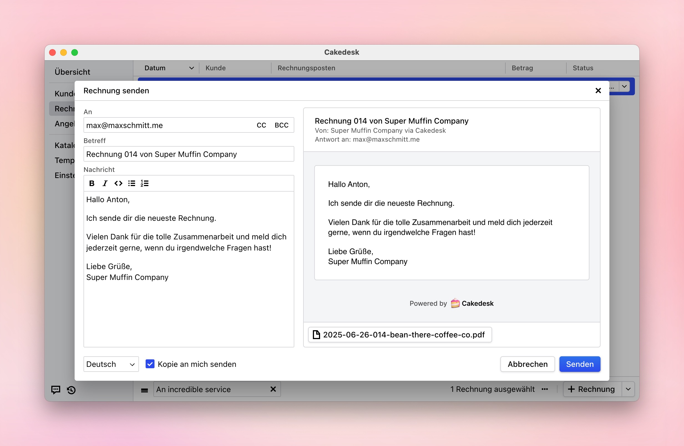Click the PDF attachment icon on the invoice file

[317, 334]
